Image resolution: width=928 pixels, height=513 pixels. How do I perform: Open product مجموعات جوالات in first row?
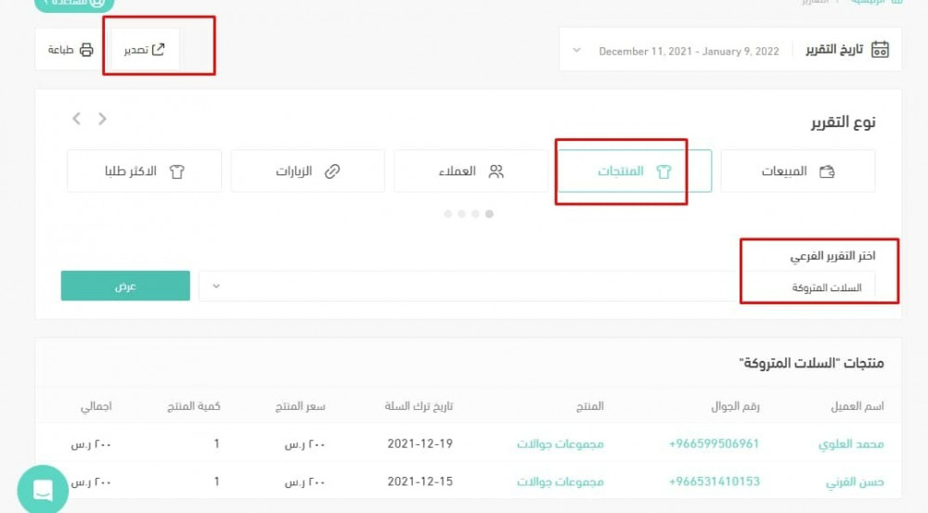(560, 443)
